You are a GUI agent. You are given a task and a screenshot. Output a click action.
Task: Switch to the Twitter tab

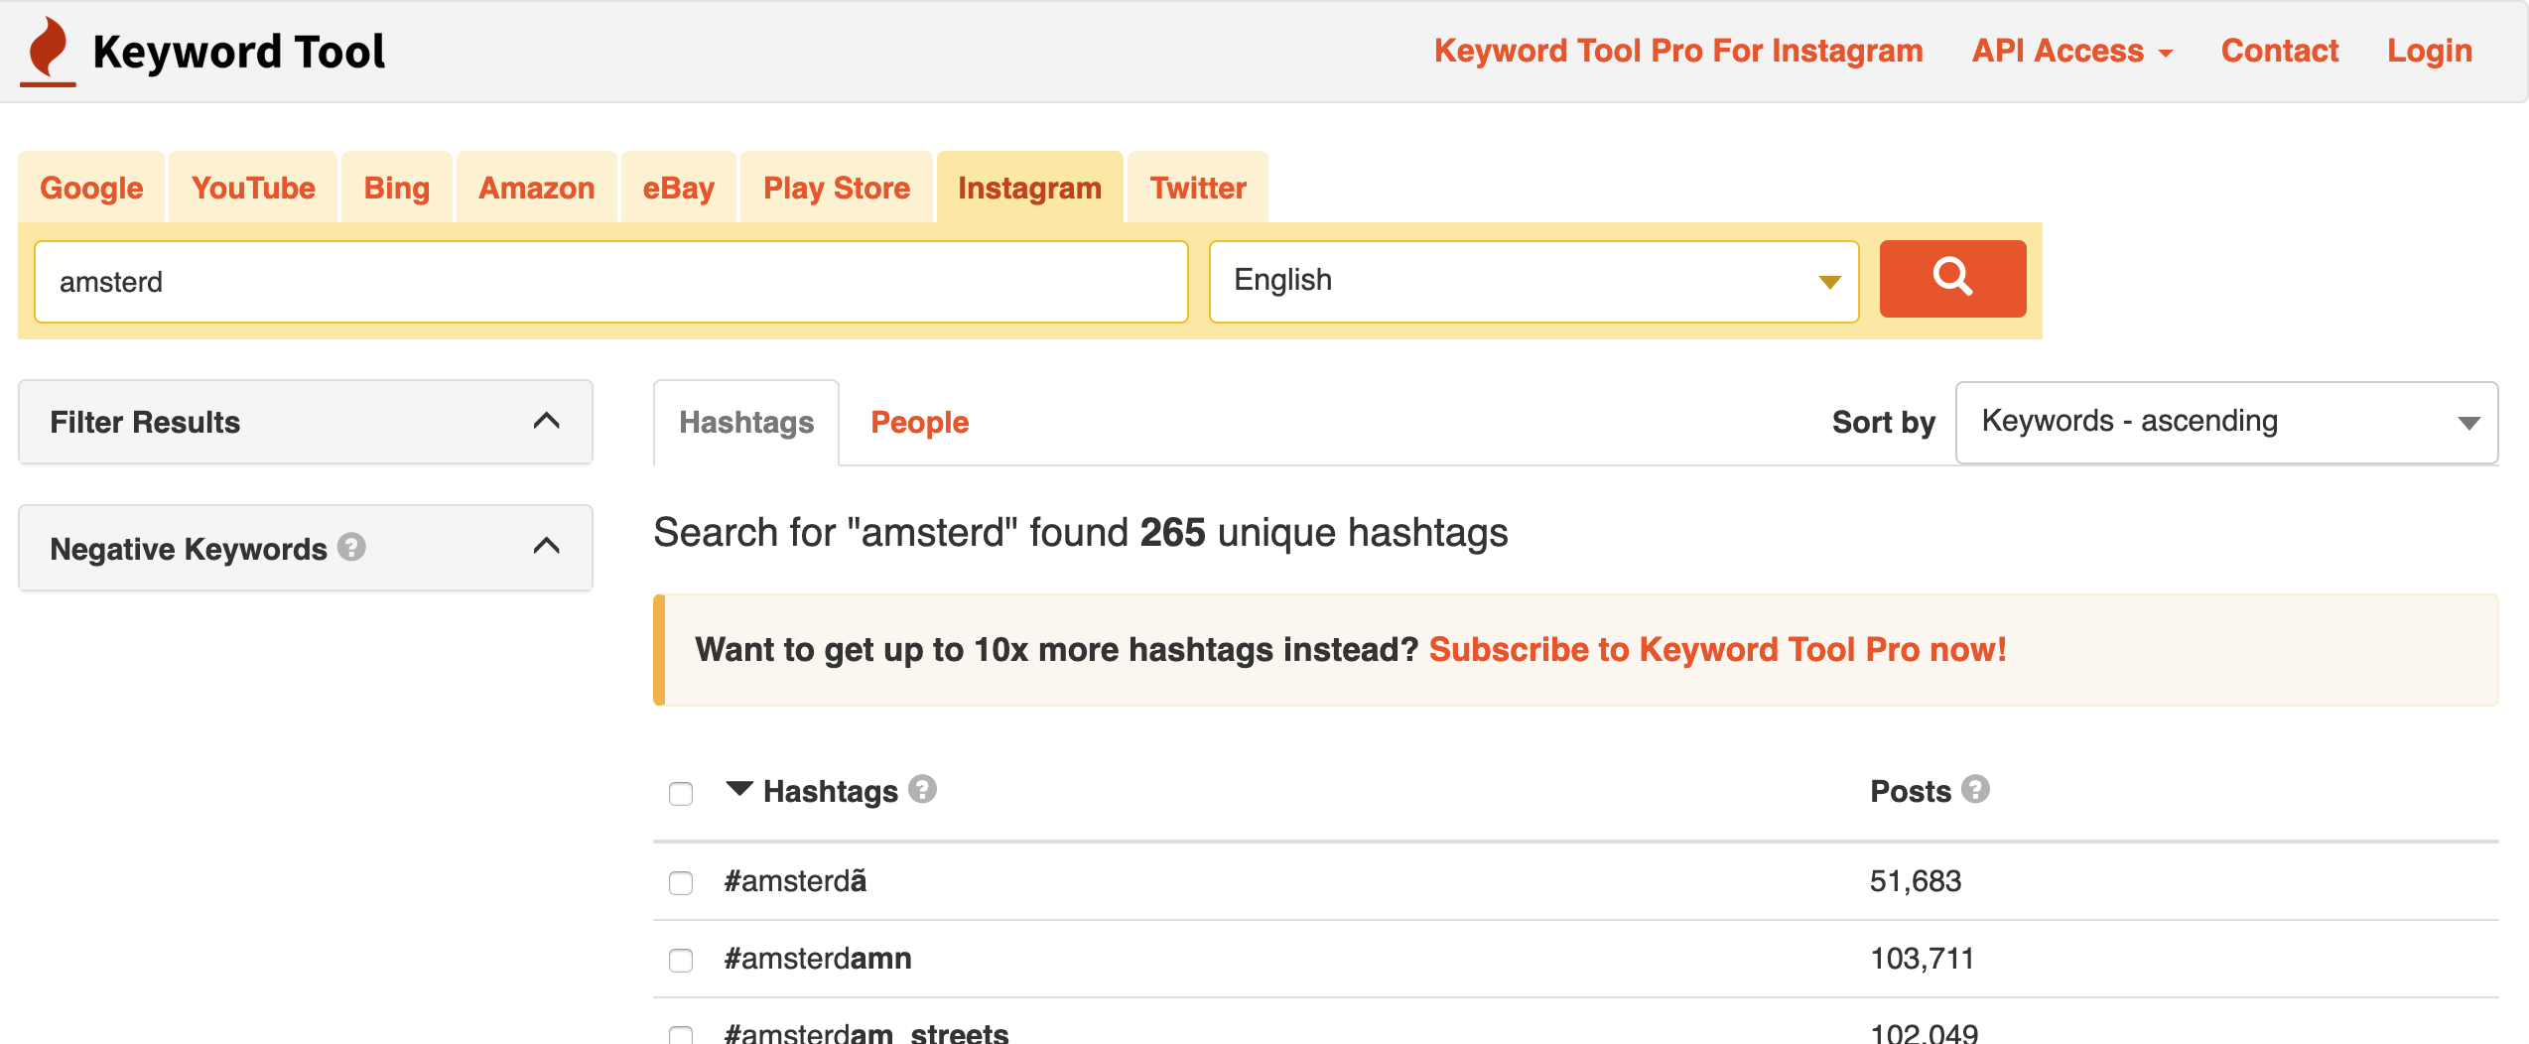[1198, 188]
